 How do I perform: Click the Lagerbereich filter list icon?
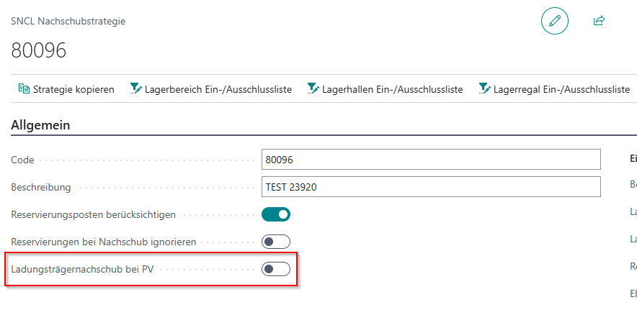tap(135, 90)
